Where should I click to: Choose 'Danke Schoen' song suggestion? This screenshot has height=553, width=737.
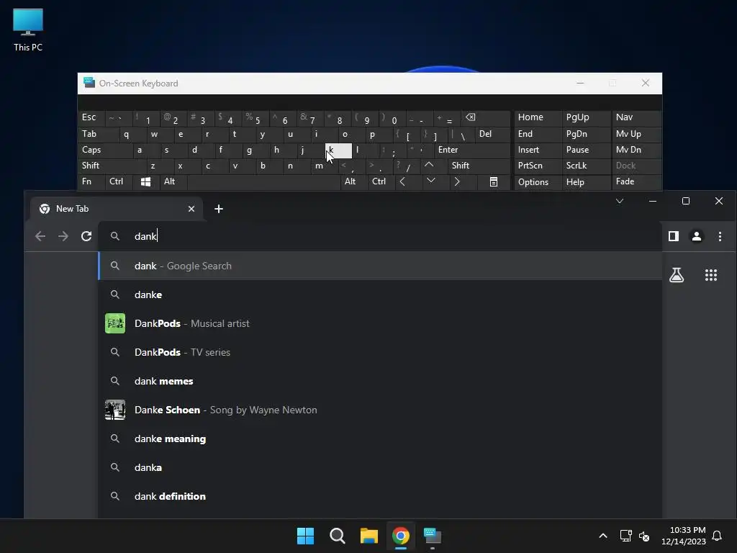coord(380,410)
